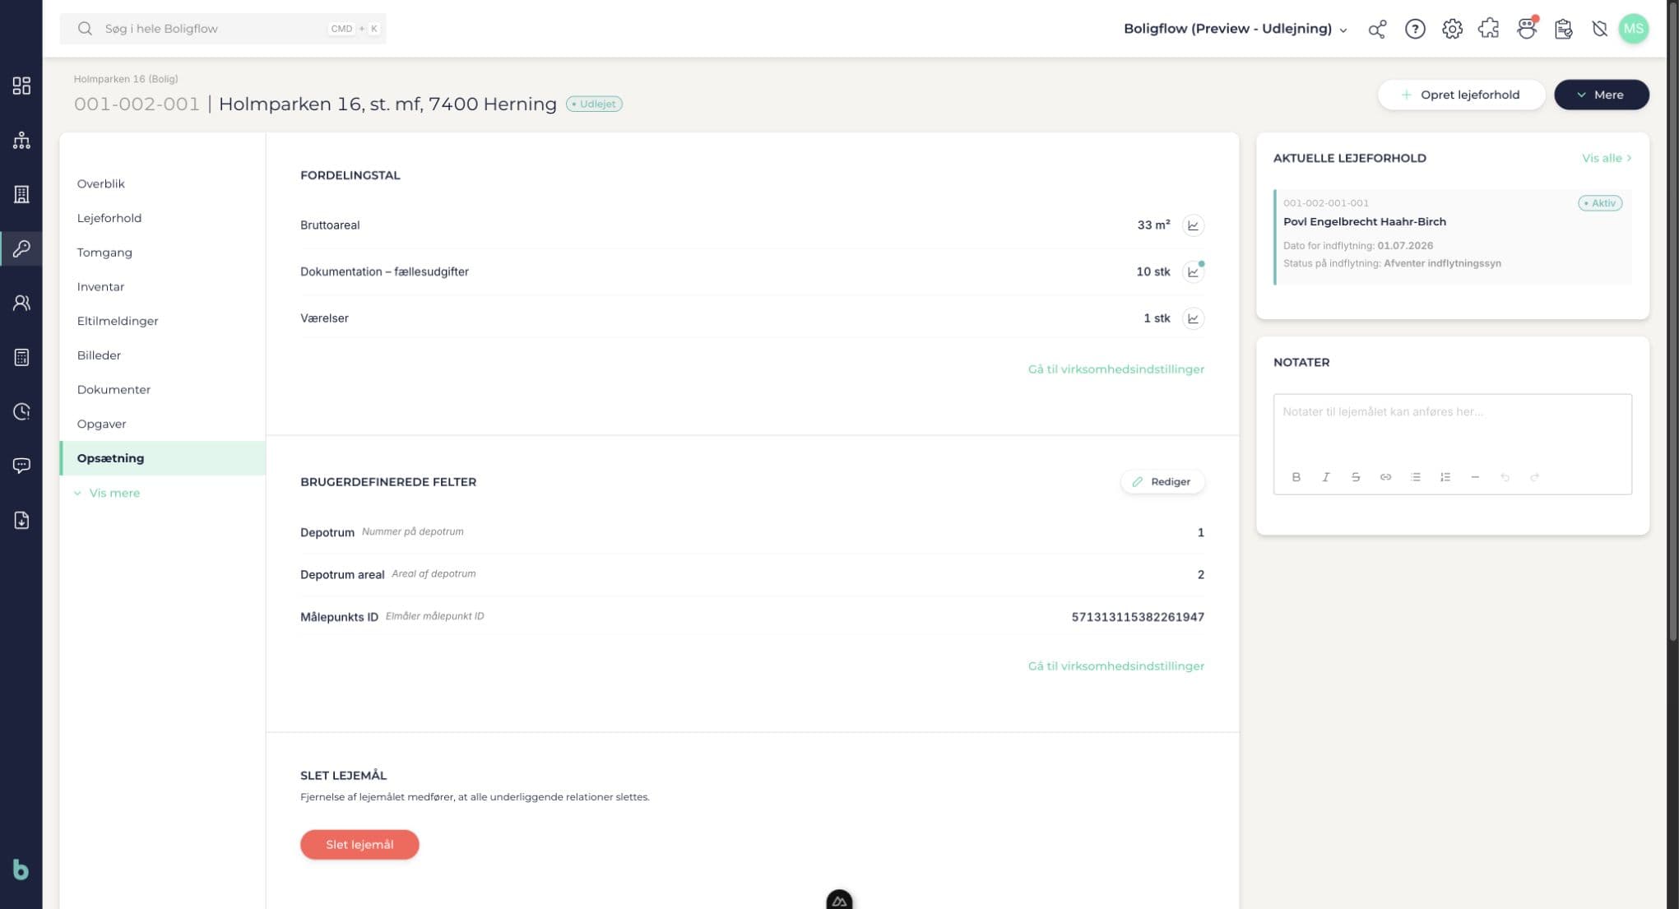Toggle bullet list in notes editor

pyautogui.click(x=1415, y=477)
